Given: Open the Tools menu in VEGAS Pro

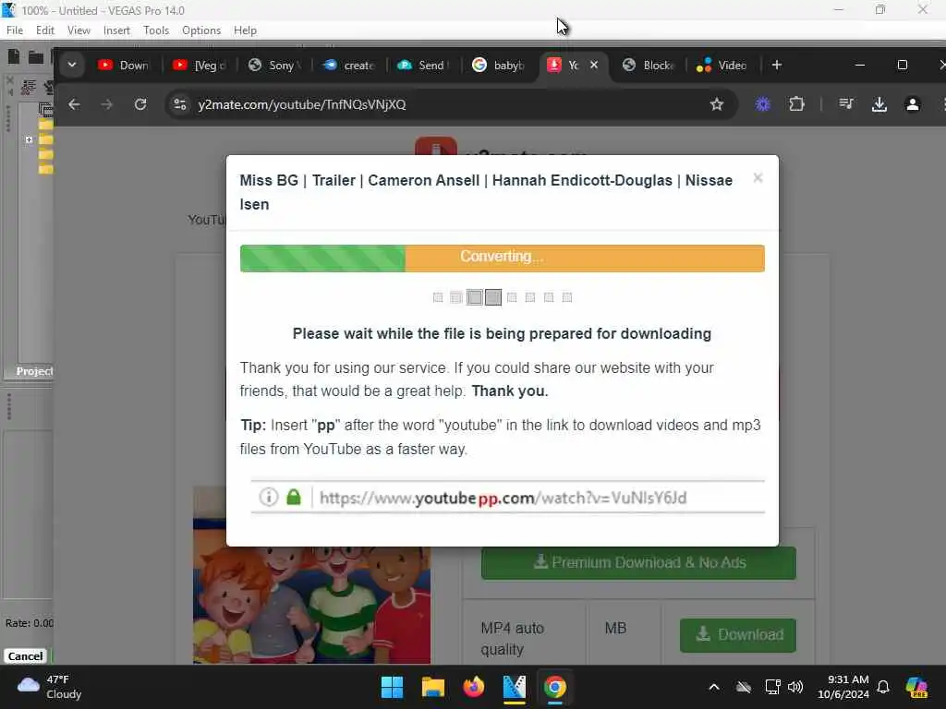Looking at the screenshot, I should pyautogui.click(x=156, y=30).
